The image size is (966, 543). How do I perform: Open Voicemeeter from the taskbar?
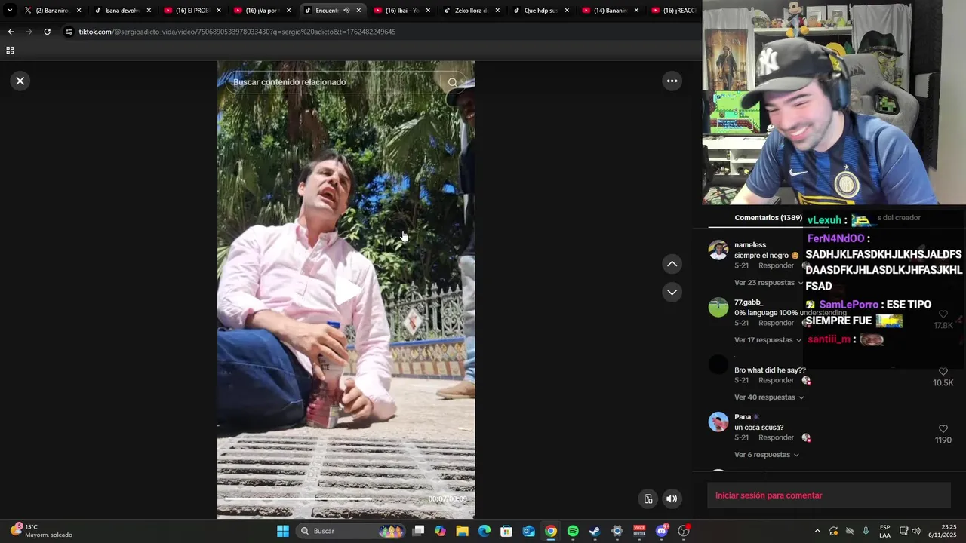[x=639, y=531]
